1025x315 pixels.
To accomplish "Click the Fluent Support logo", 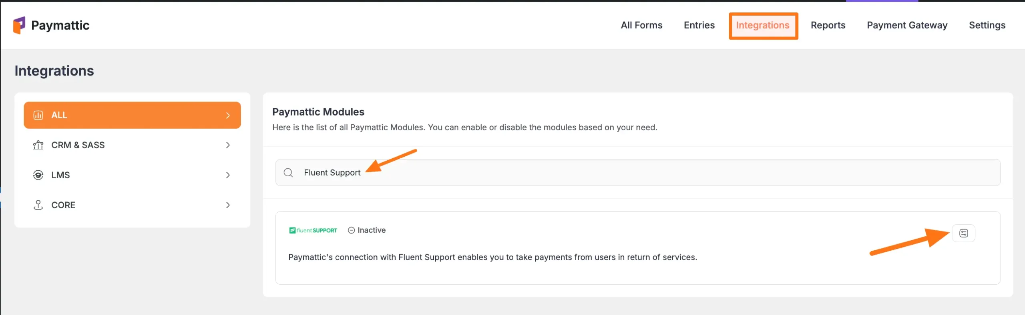I will 313,230.
